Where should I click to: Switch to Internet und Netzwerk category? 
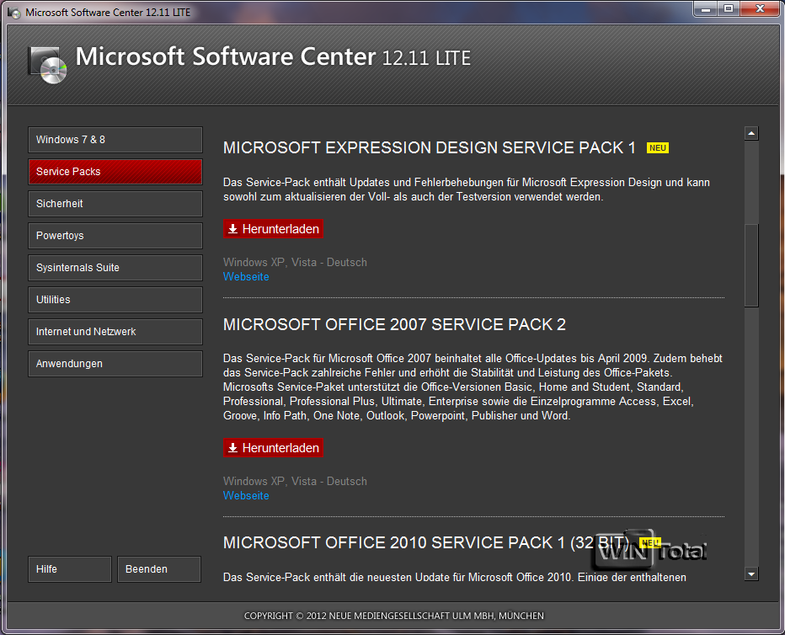[x=115, y=332]
